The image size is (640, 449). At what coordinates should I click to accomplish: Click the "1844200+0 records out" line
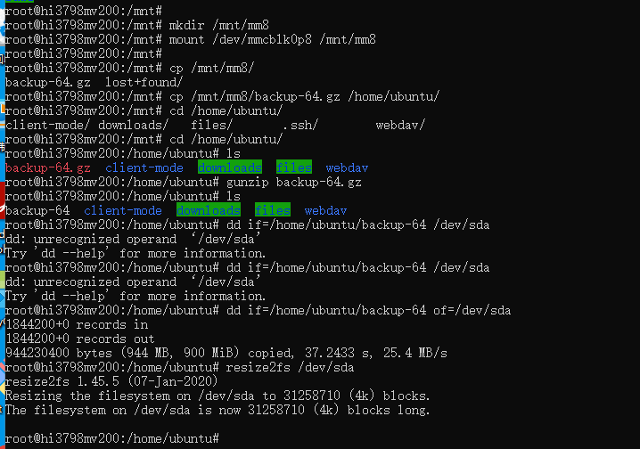80,339
